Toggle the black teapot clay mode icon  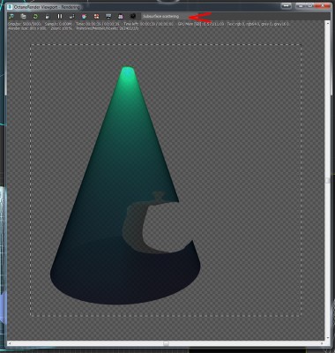[x=133, y=17]
